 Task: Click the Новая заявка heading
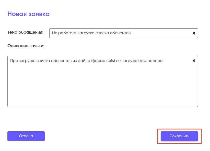point(29,14)
